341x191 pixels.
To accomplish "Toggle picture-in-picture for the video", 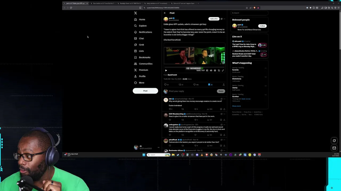I will pyautogui.click(x=219, y=71).
